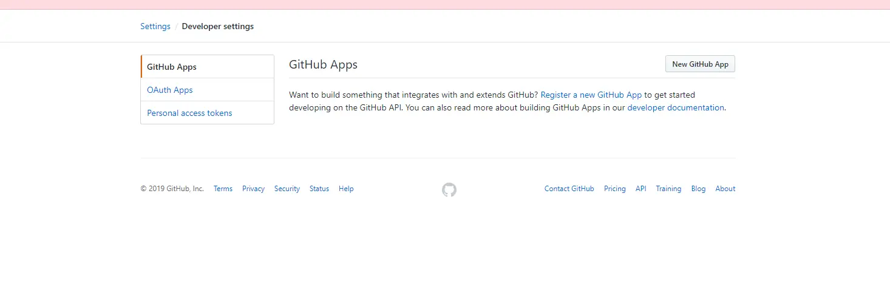Screen dimensions: 890x290
Task: Open Terms link in footer
Action: point(223,189)
